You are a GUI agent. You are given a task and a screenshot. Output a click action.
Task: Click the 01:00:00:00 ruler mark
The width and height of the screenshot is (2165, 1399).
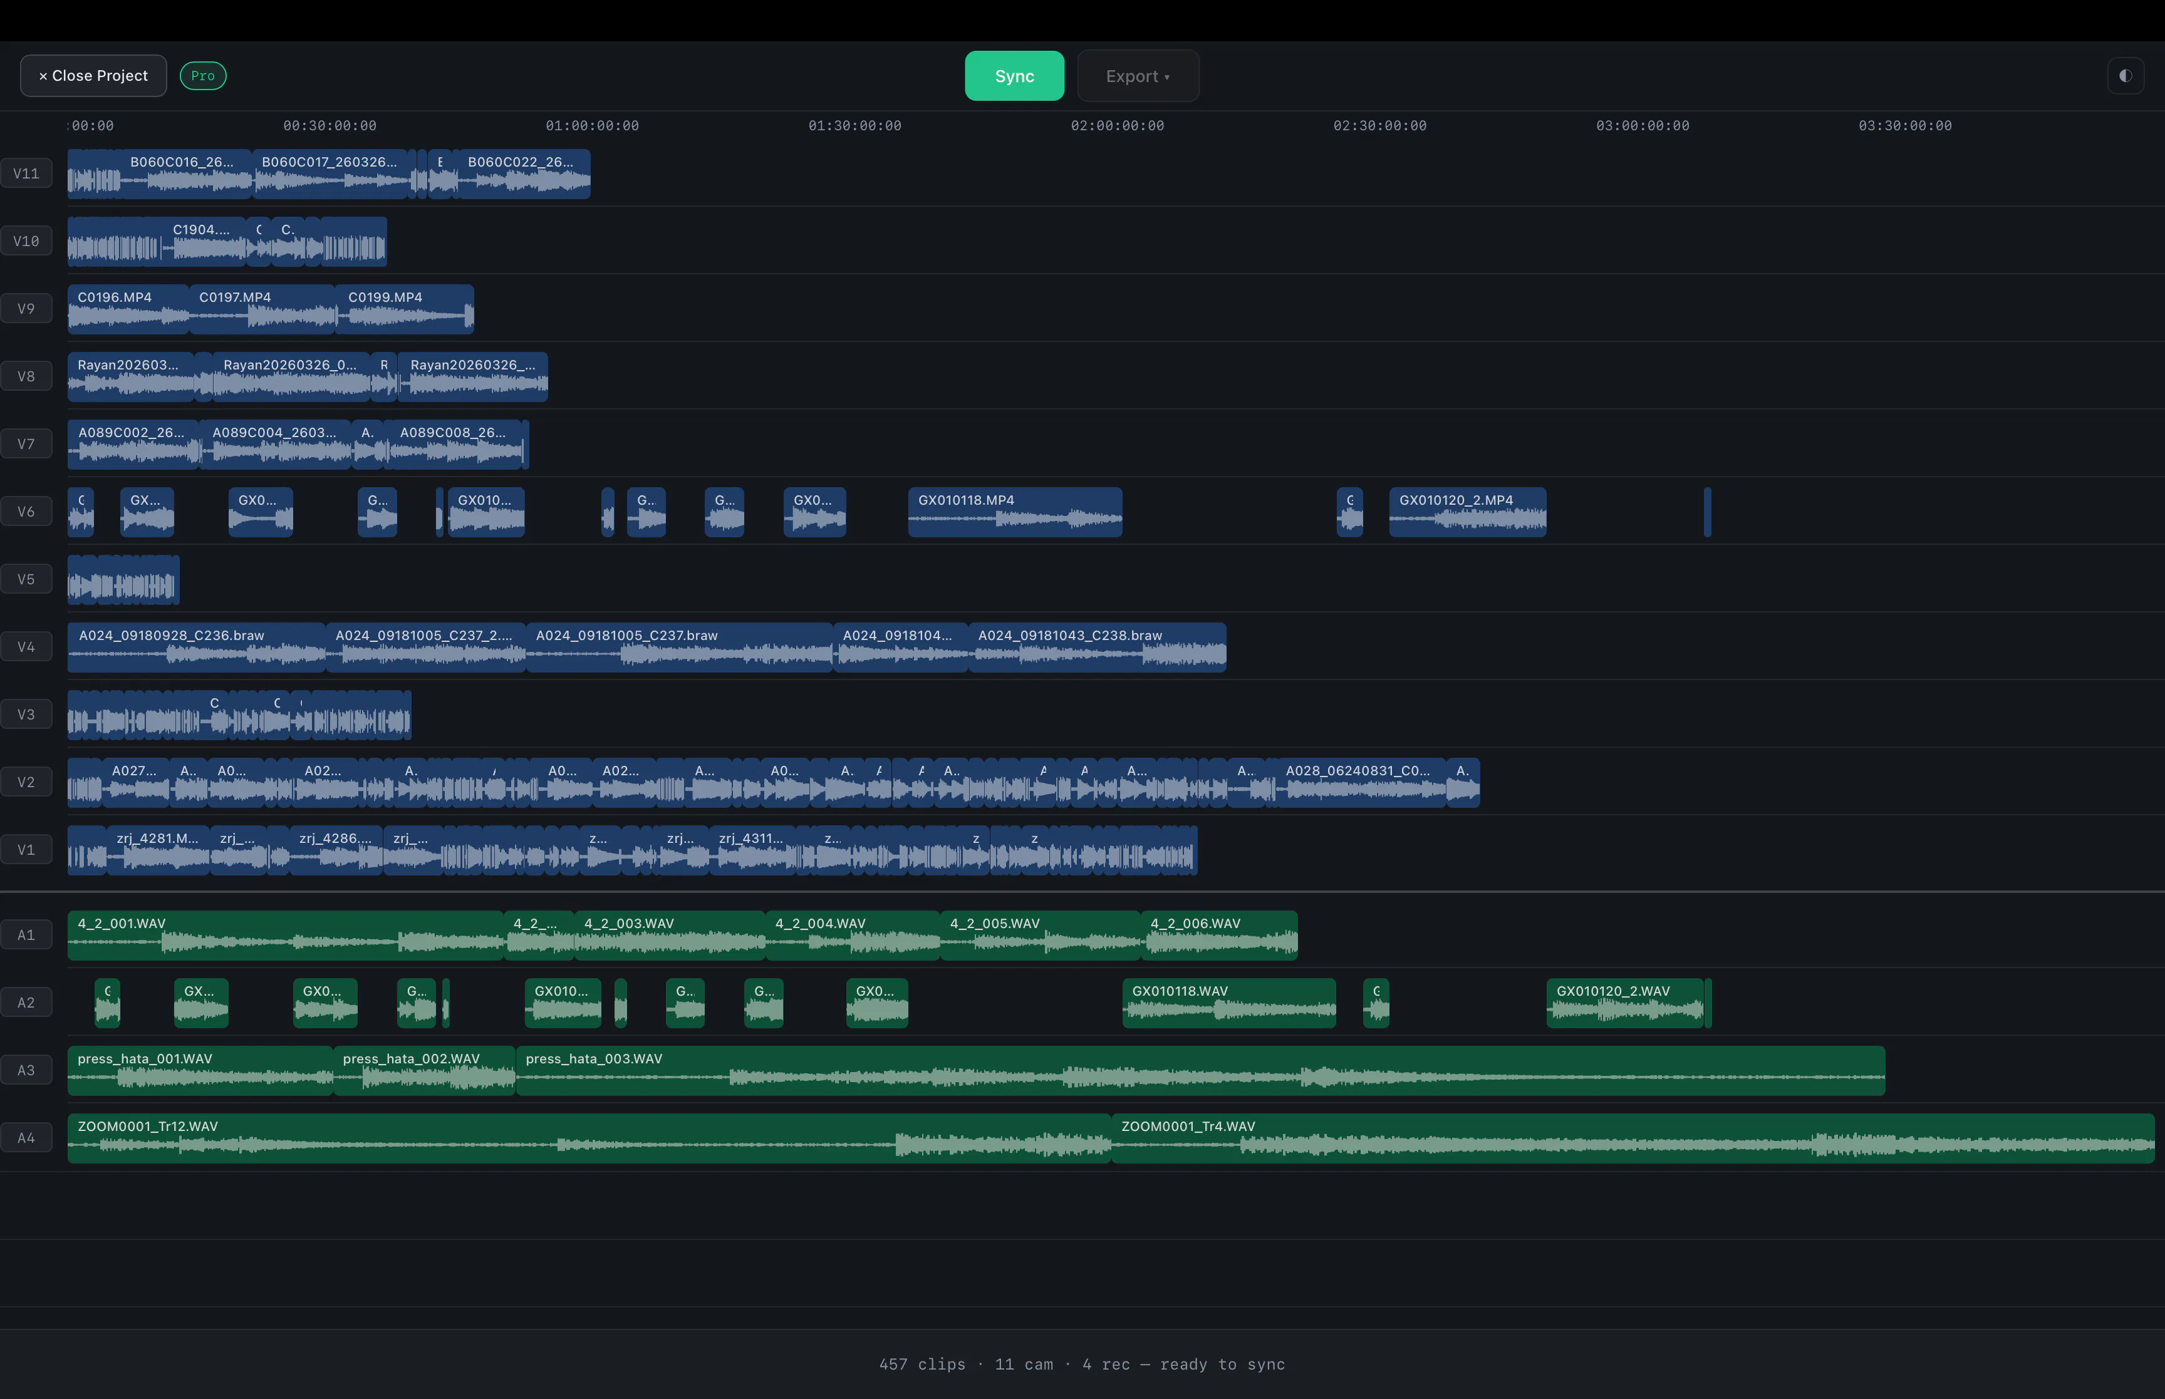[x=593, y=125]
